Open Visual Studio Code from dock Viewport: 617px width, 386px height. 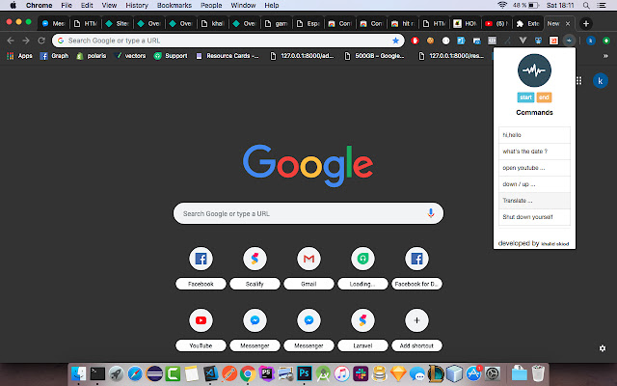(x=210, y=373)
